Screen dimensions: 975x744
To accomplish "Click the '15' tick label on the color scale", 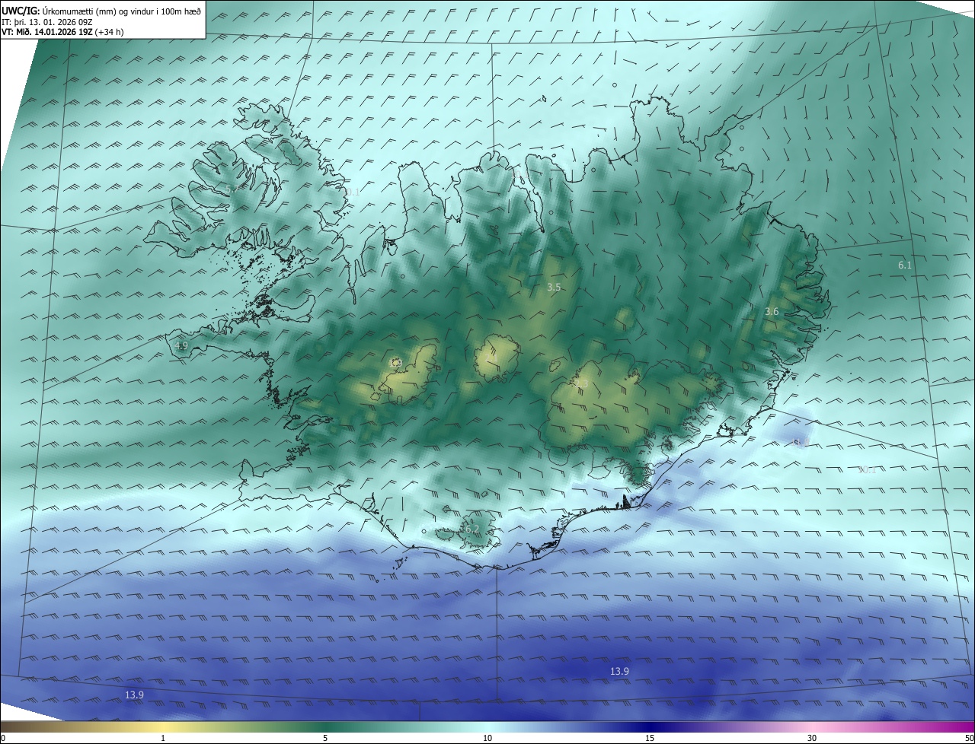I will [650, 739].
